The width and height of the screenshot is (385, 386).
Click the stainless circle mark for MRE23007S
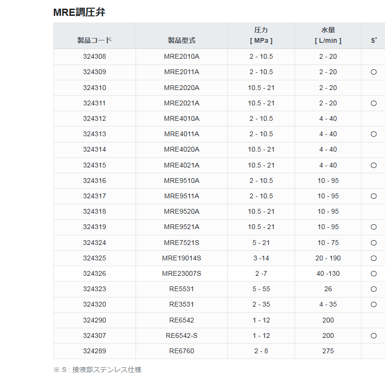373,274
